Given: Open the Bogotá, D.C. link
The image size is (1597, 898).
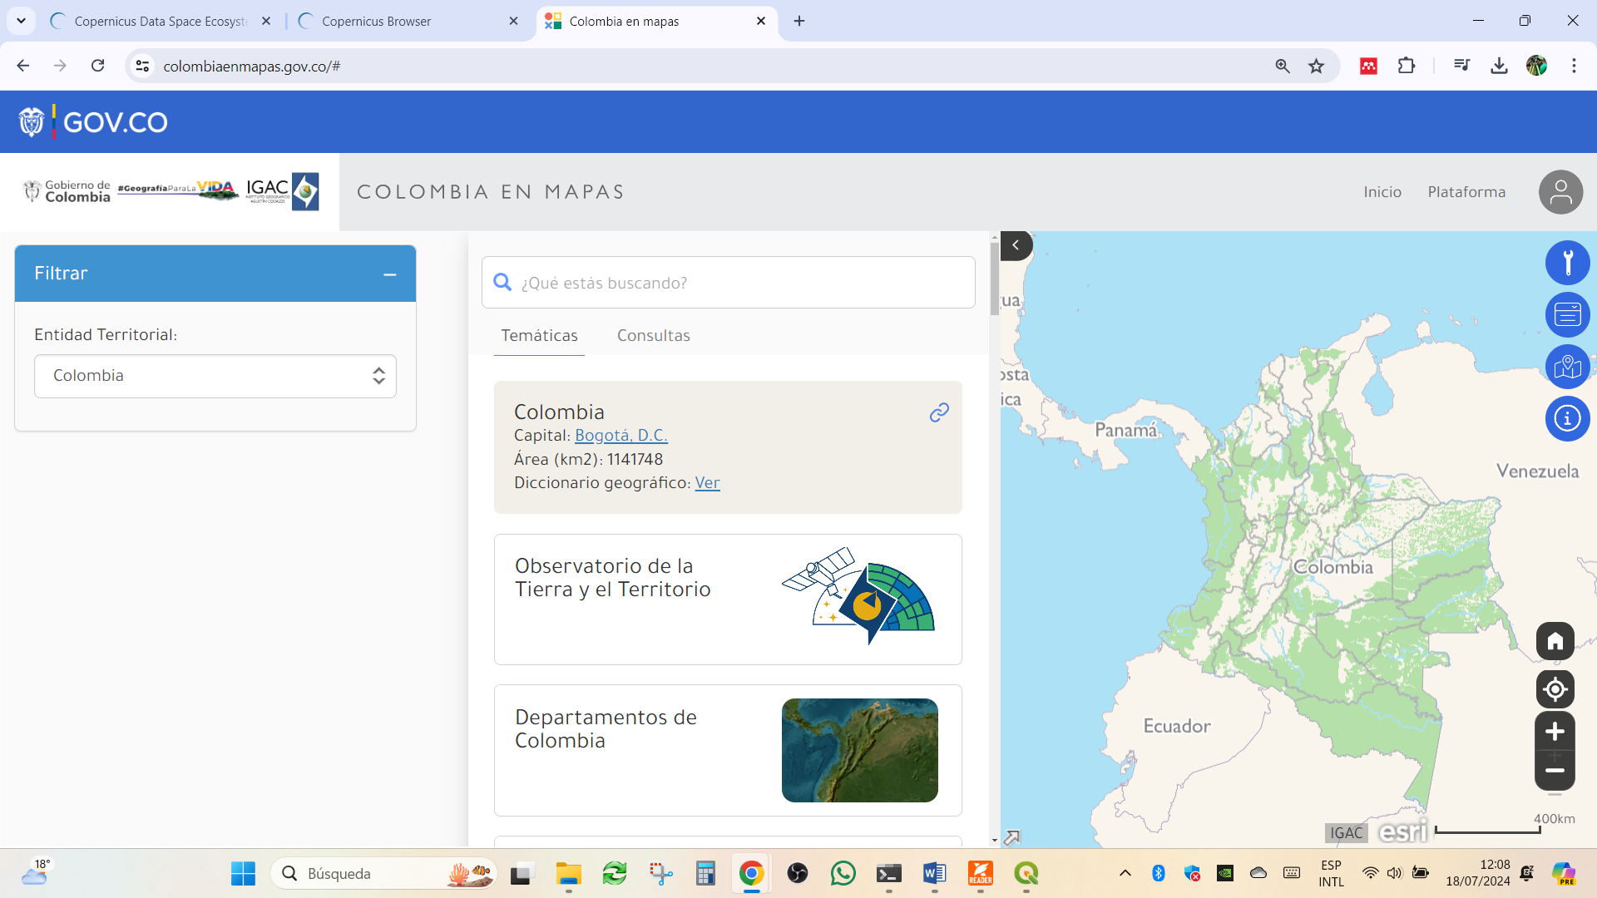Looking at the screenshot, I should (x=621, y=436).
